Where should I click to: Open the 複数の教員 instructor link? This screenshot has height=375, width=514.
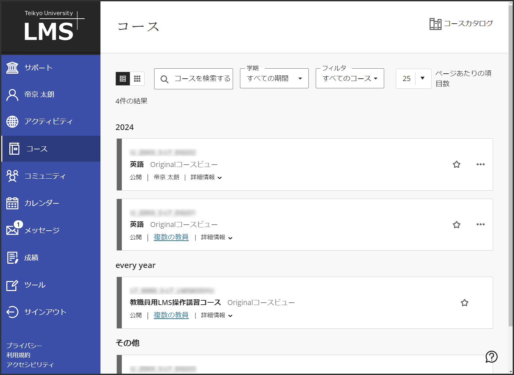(171, 237)
